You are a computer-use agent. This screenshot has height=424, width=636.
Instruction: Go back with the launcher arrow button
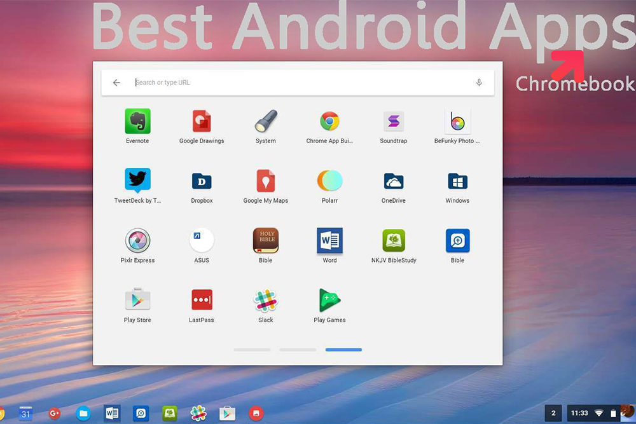[116, 83]
